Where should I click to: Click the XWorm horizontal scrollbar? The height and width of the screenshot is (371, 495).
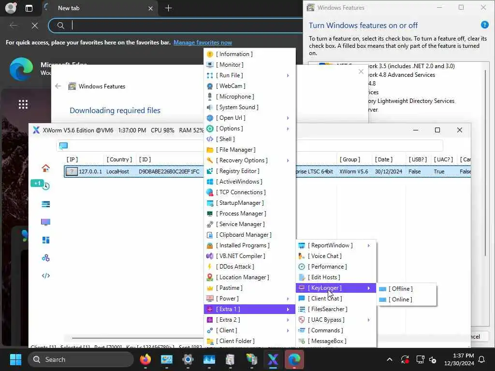[x=139, y=338]
